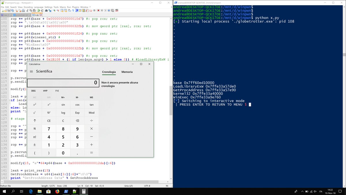
Task: Click the UTF-8 encoding in status bar
Action: pos(147,186)
